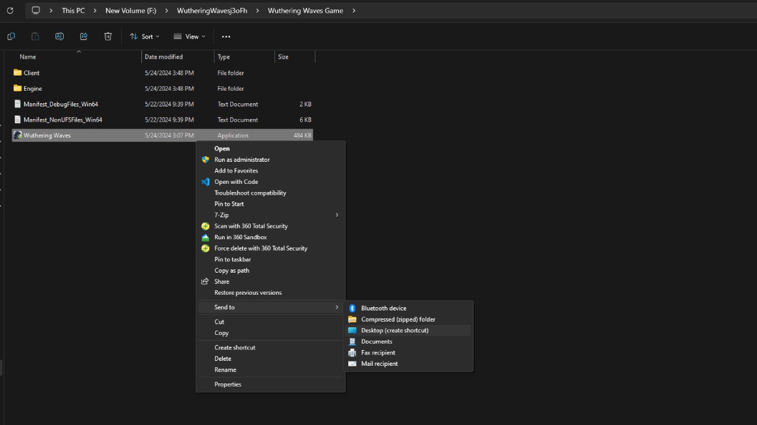The image size is (757, 425).
Task: Select the Engine folder
Action: [x=33, y=89]
